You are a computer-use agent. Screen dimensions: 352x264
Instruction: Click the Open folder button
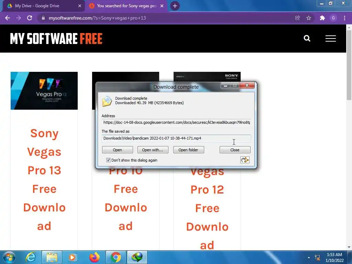188,150
